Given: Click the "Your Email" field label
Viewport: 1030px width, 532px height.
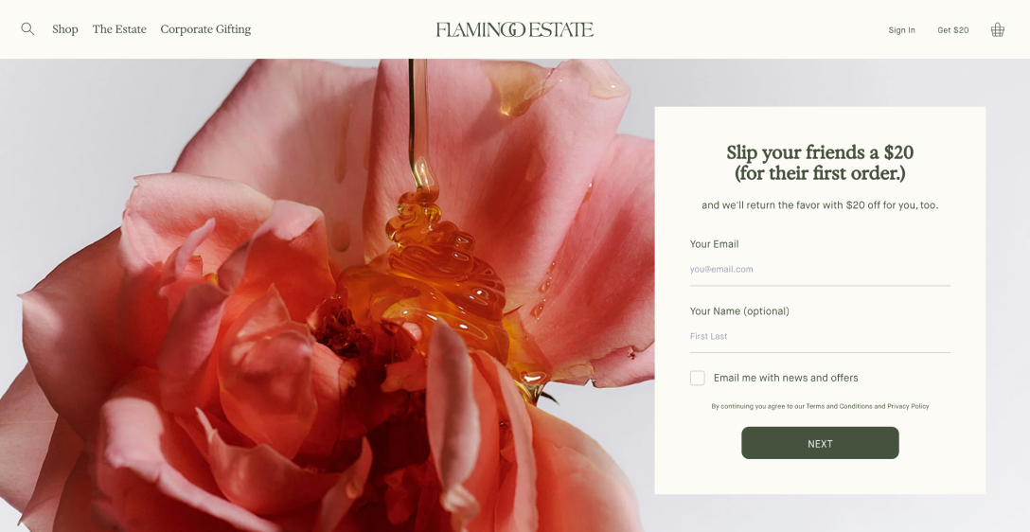Looking at the screenshot, I should click(x=714, y=244).
